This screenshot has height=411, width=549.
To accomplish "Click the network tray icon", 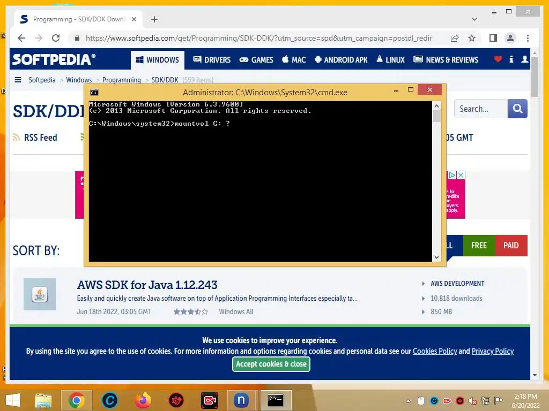I will pos(486,401).
